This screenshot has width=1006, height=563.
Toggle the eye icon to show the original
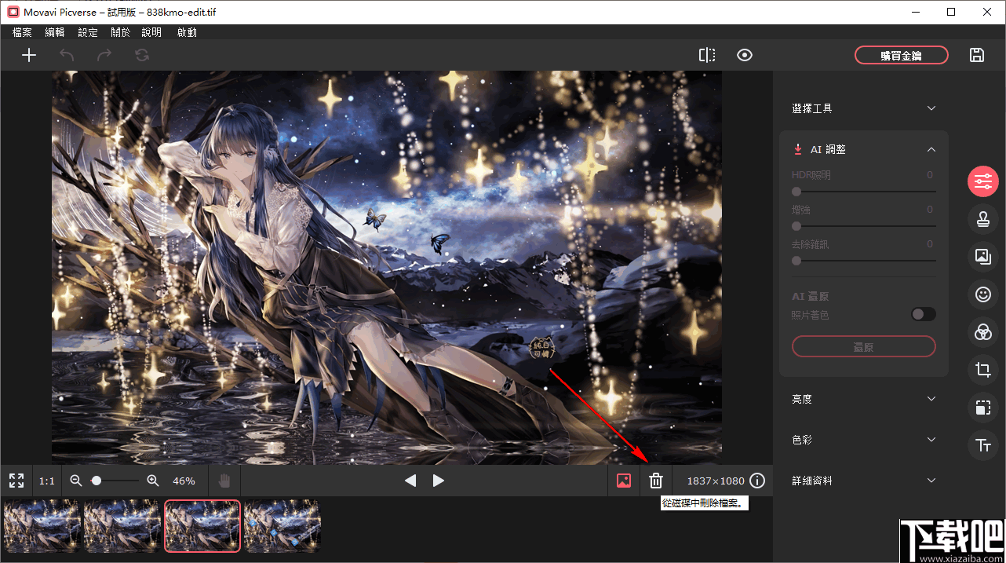click(745, 55)
